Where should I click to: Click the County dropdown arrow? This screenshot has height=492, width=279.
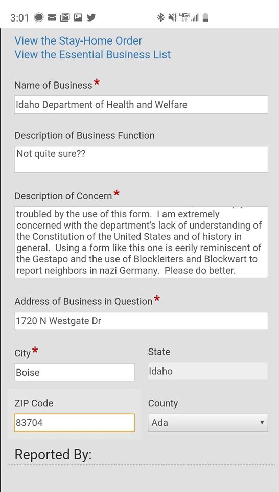(x=262, y=423)
